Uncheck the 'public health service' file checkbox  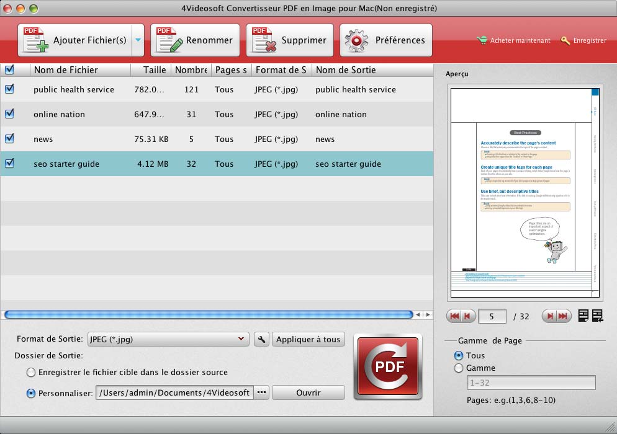coord(9,89)
